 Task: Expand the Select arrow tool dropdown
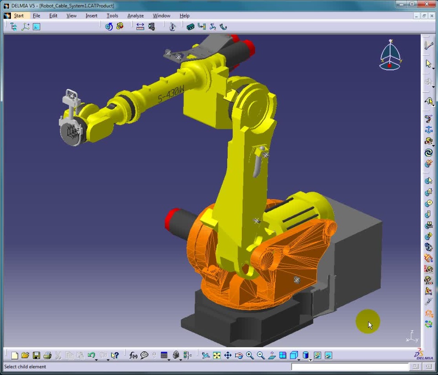[433, 68]
